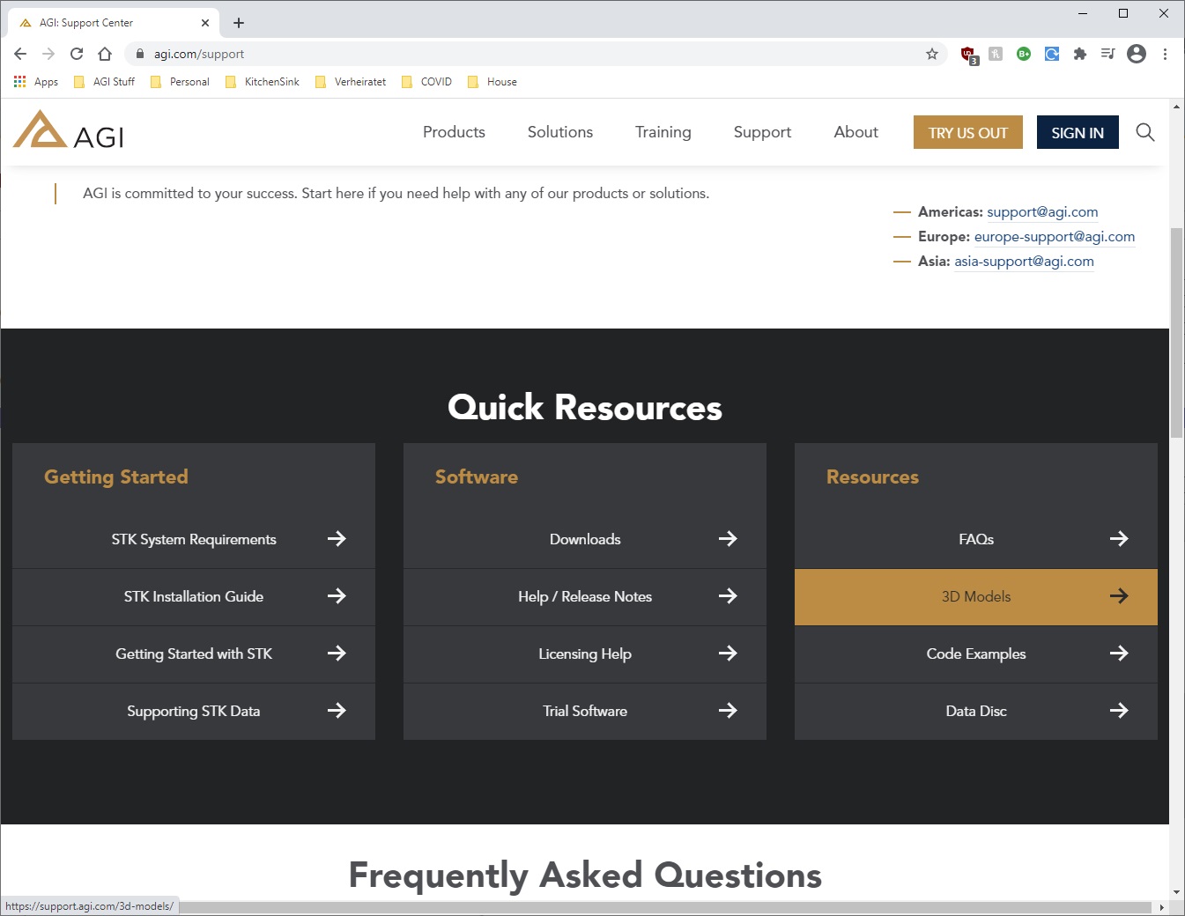Open COVID bookmarks folder
Image resolution: width=1185 pixels, height=916 pixels.
(426, 82)
